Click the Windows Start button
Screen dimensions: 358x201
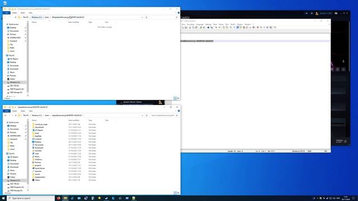pos(3,198)
